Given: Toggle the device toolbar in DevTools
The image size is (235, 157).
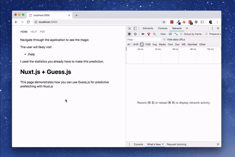Looking at the screenshot, I should [135, 28].
